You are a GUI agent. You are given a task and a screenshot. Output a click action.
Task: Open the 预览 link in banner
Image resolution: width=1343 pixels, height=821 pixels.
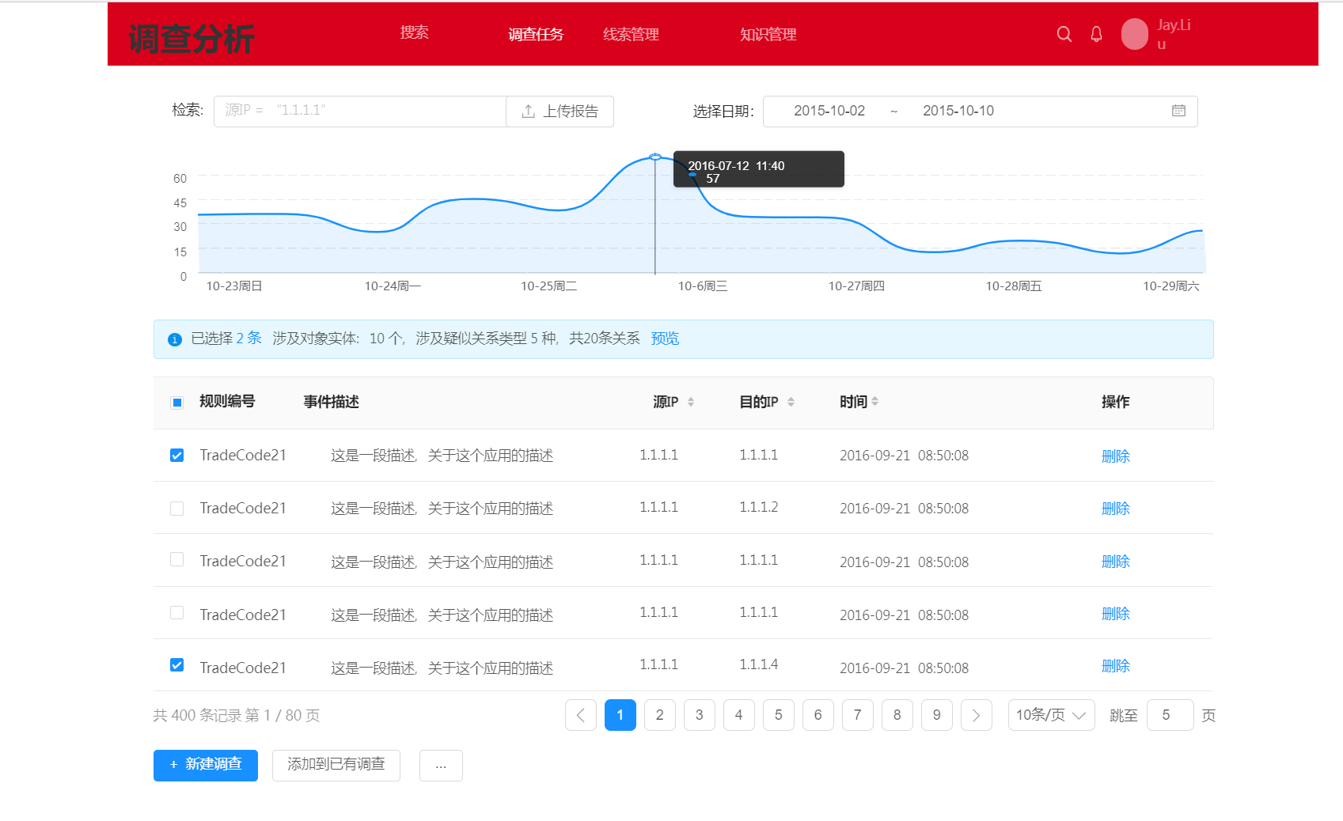665,339
